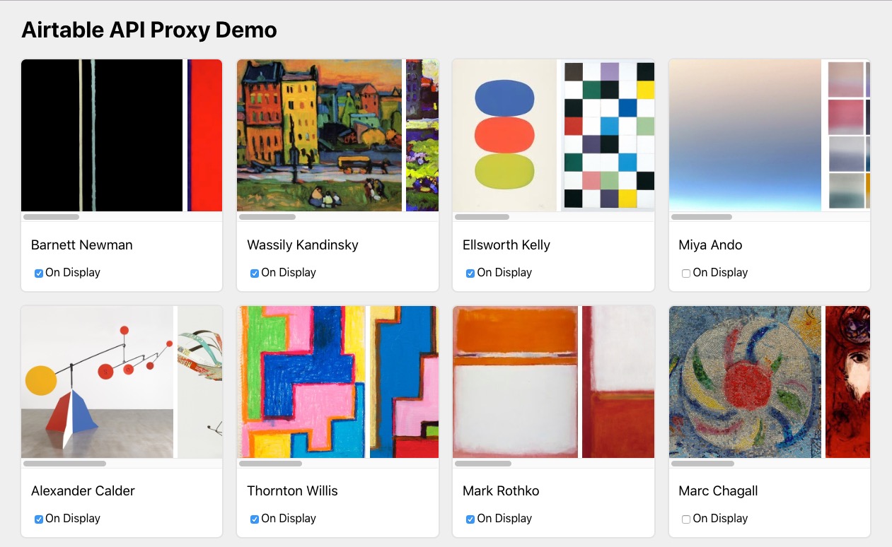Open Thornton Willis second blue painting

tap(404, 382)
